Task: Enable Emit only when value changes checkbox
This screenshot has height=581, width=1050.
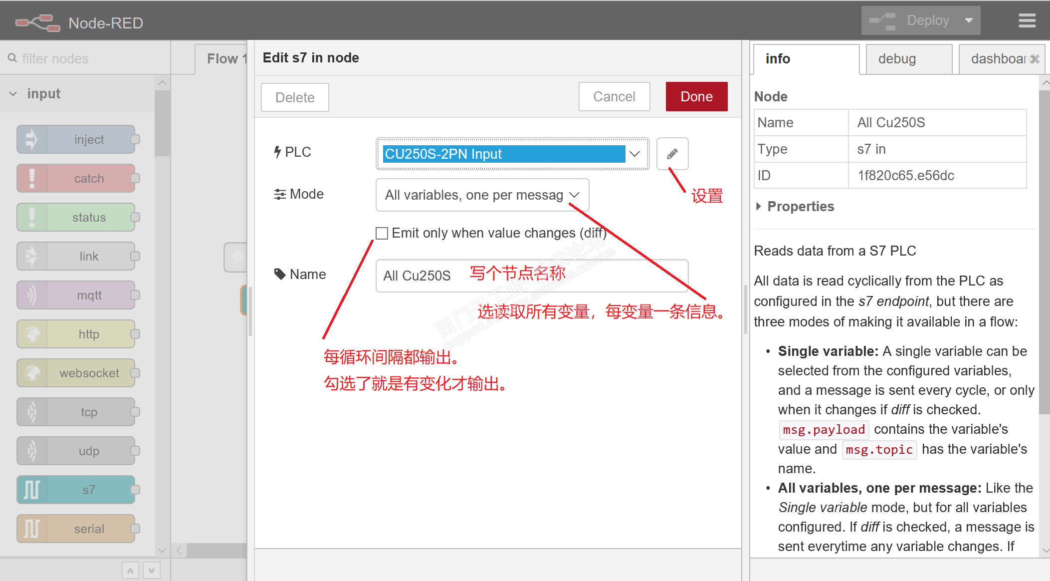Action: click(382, 233)
